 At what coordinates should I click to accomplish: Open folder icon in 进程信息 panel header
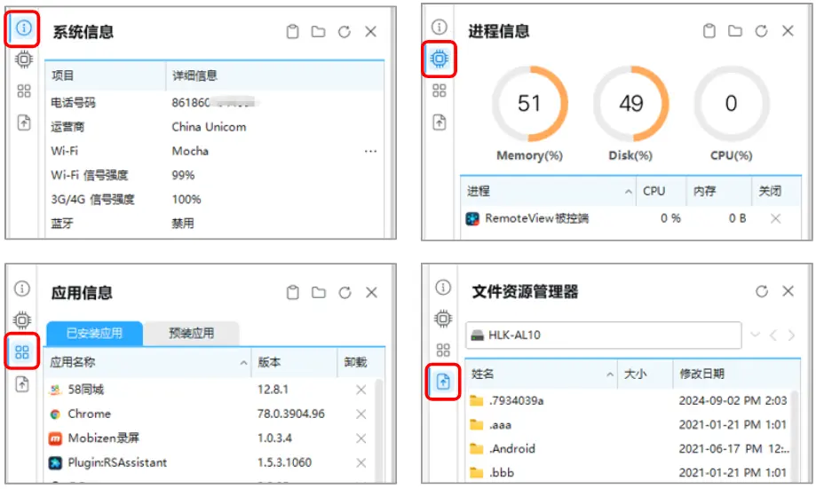pyautogui.click(x=735, y=31)
